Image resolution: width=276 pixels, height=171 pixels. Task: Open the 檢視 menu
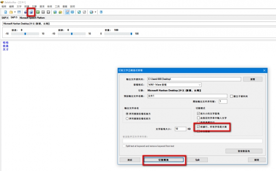[x=49, y=7]
